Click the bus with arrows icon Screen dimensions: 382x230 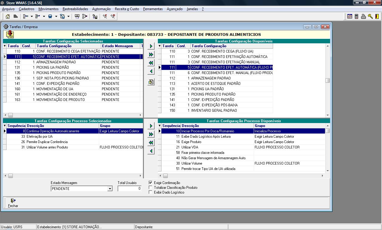coord(62,16)
